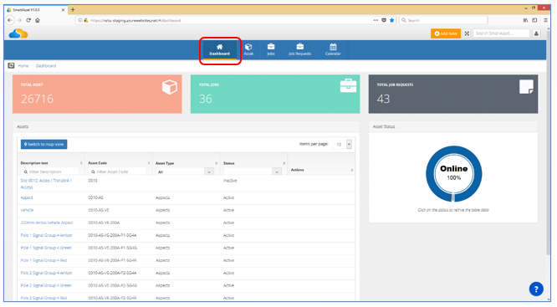Click the blue help question mark
This screenshot has width=557, height=307.
(536, 289)
